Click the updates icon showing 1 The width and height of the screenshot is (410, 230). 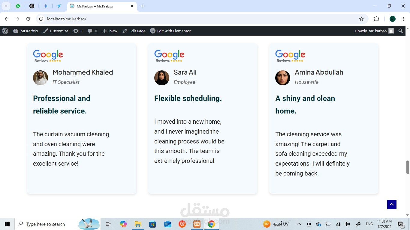point(78,31)
